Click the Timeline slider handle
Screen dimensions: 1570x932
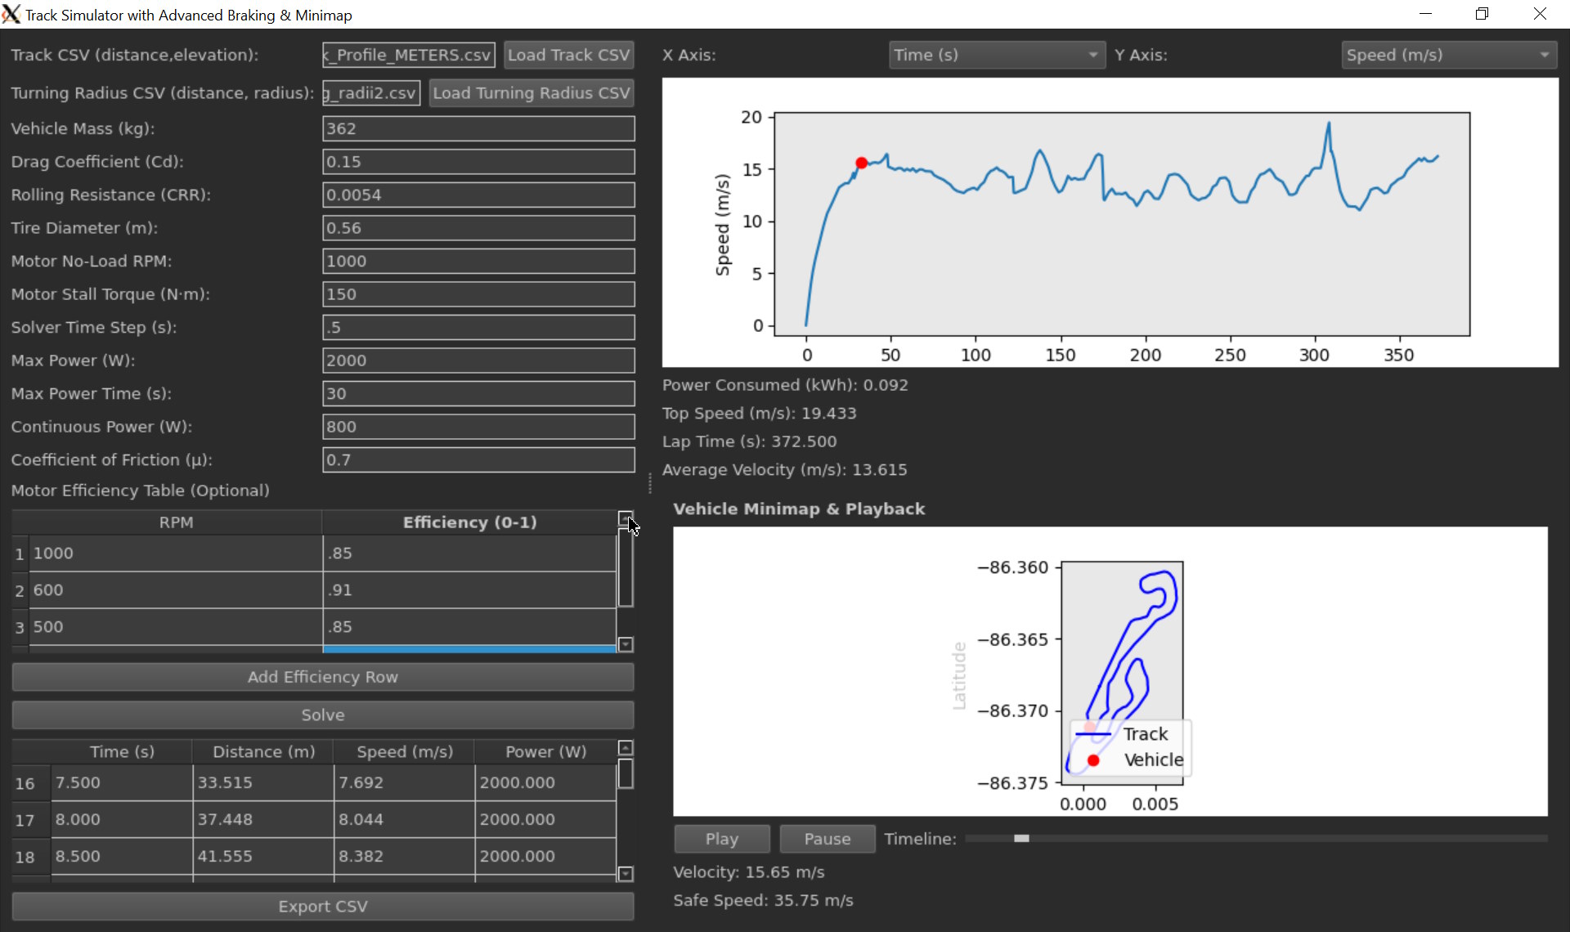click(x=1021, y=838)
